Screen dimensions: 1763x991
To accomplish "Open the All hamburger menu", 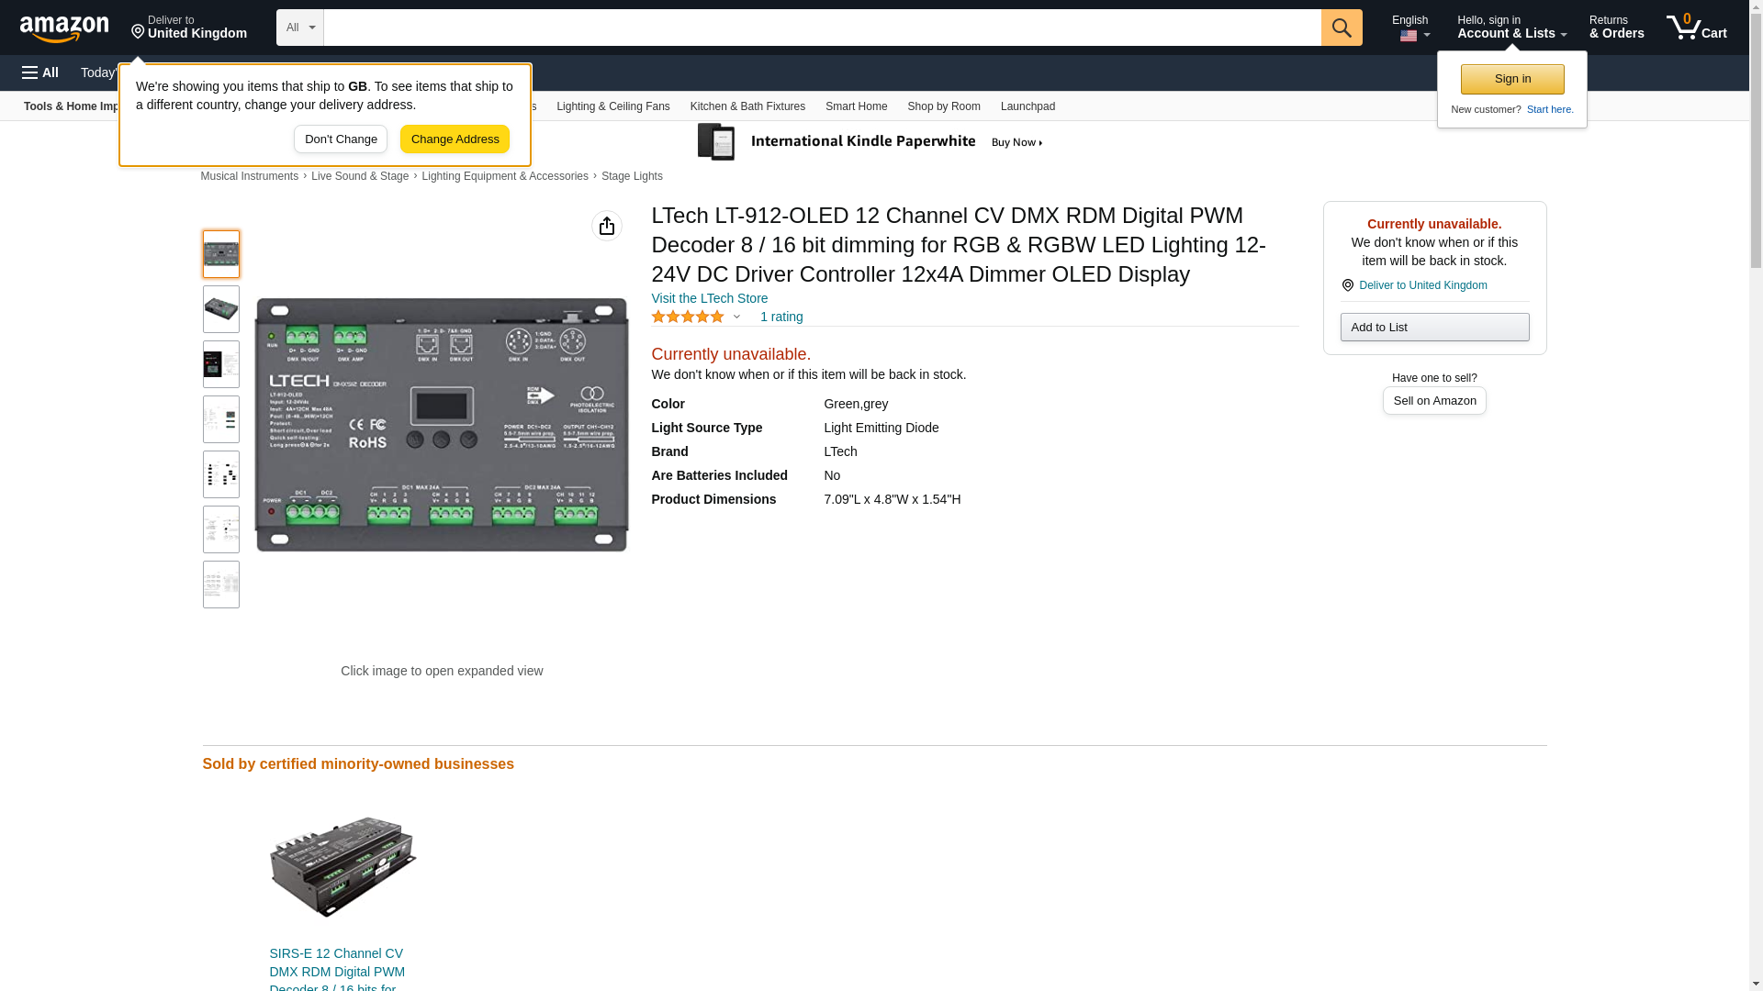I will pyautogui.click(x=40, y=72).
